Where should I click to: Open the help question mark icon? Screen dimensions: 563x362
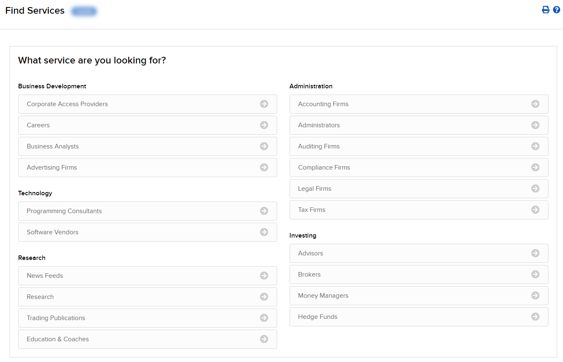556,10
